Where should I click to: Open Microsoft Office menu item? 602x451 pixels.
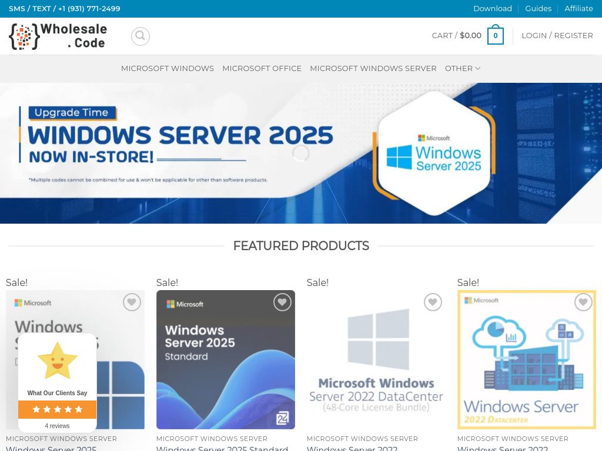click(262, 68)
